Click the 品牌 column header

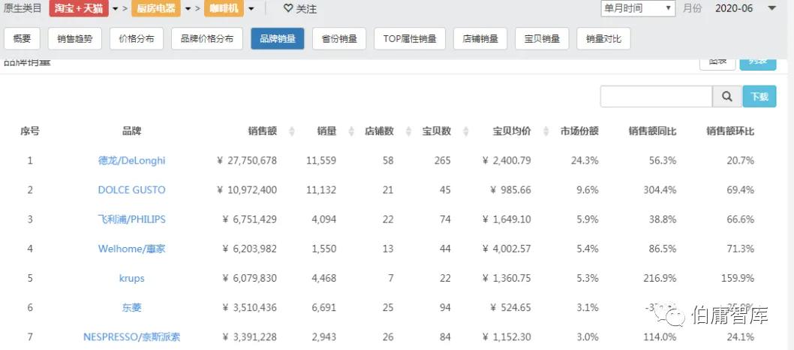click(x=131, y=131)
